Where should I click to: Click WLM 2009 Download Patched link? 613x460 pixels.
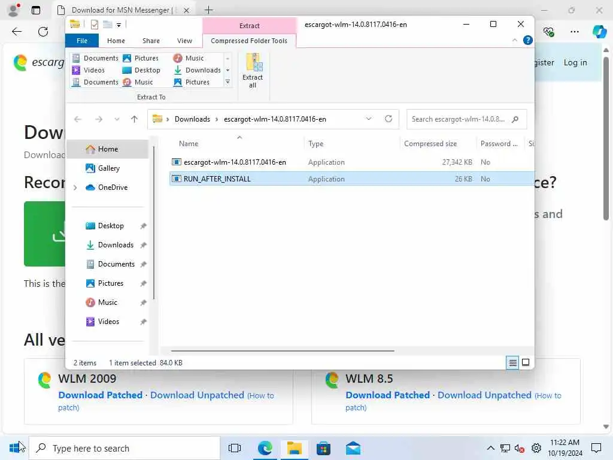click(100, 395)
